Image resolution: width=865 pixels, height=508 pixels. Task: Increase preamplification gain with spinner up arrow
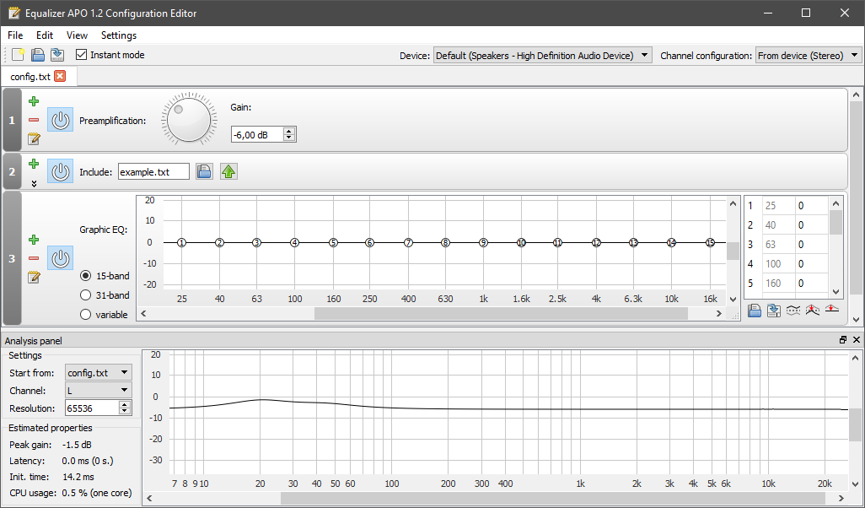(x=290, y=131)
